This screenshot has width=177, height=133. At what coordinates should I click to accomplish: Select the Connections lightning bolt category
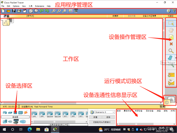26,112
